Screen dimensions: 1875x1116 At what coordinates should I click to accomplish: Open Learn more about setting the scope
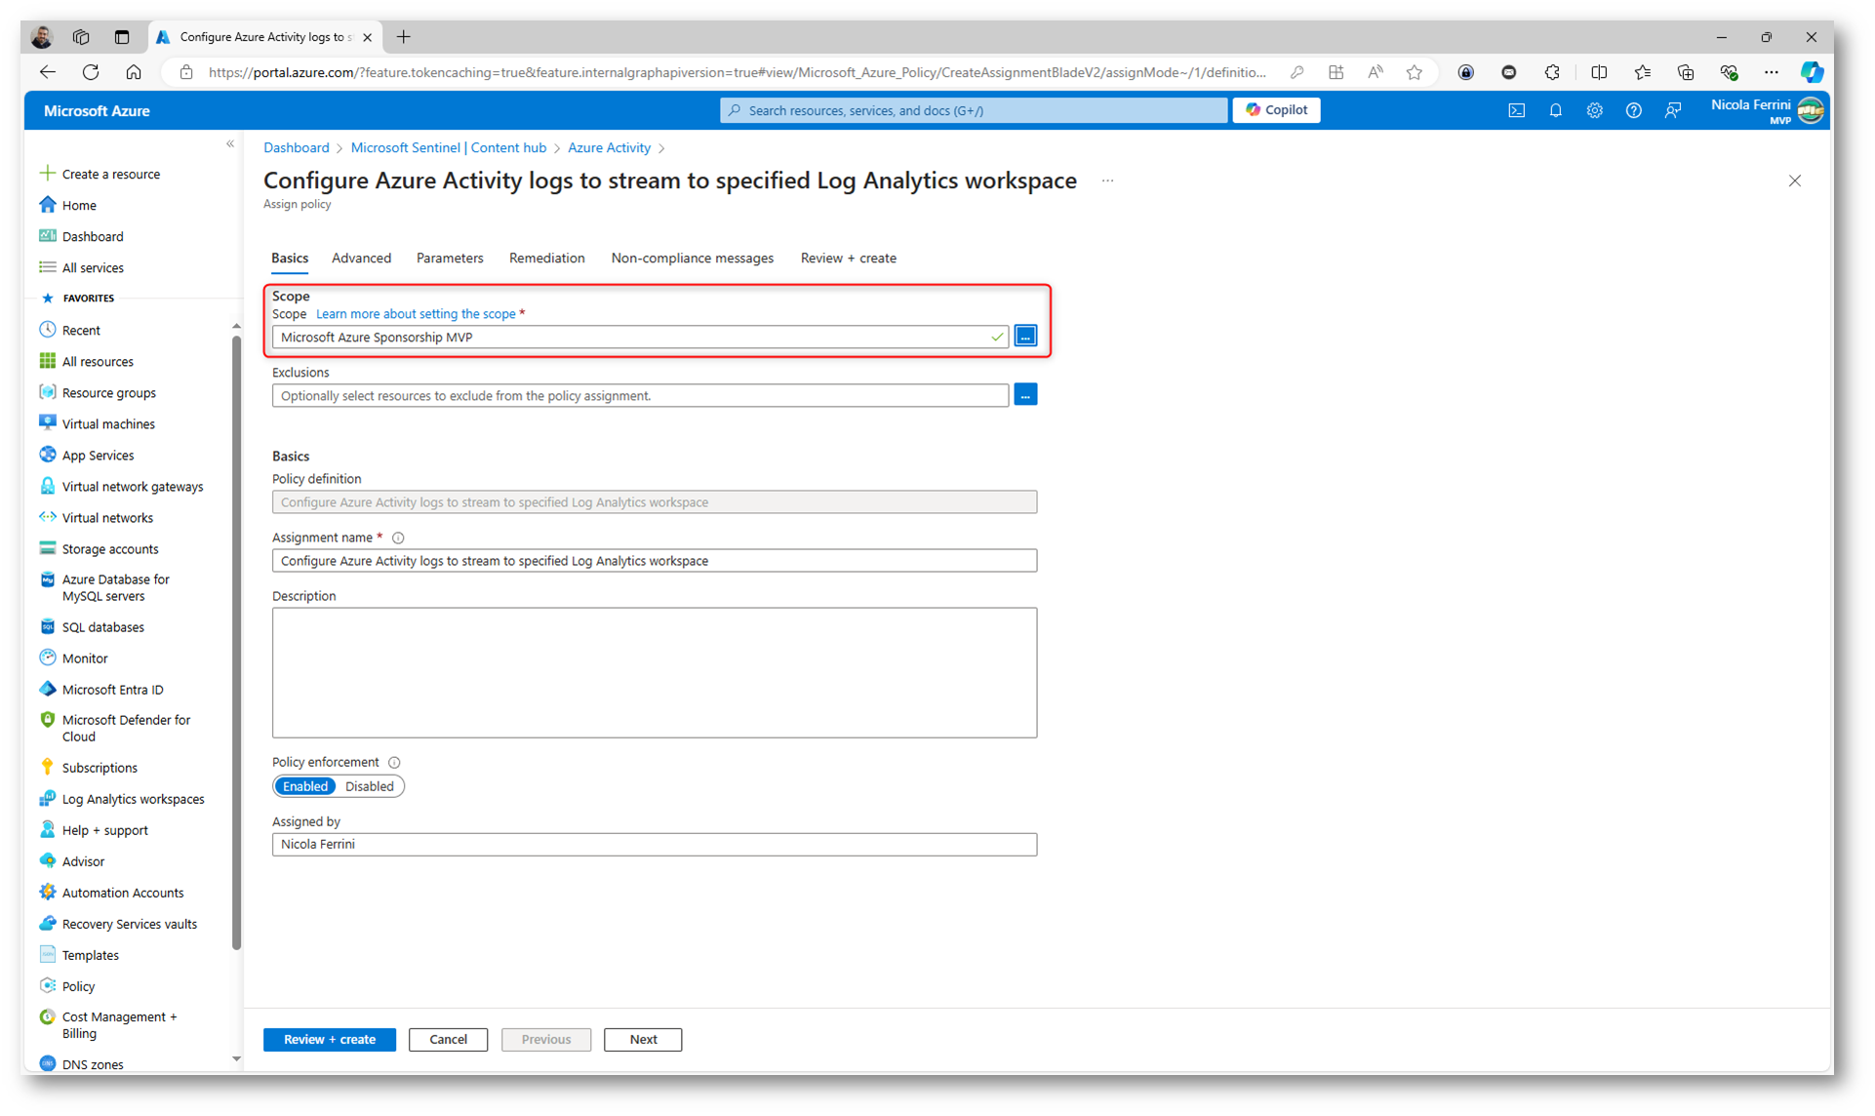[416, 314]
